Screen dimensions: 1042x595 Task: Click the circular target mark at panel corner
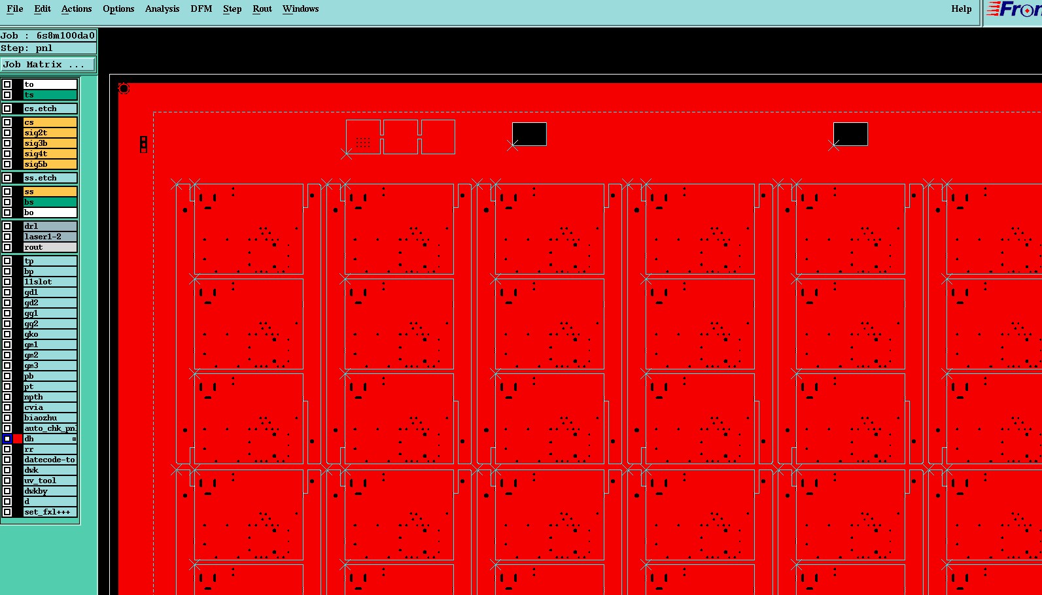pyautogui.click(x=124, y=88)
